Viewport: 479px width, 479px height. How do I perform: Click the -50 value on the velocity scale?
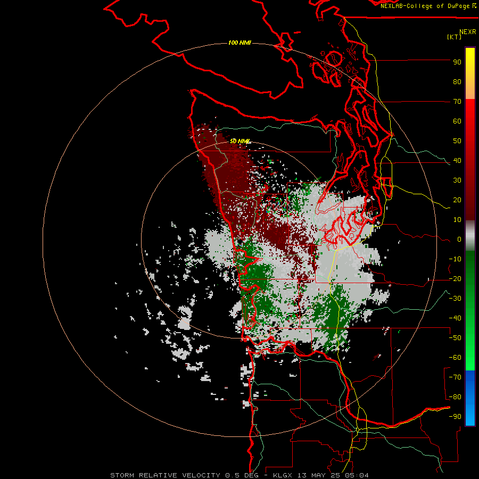[455, 338]
